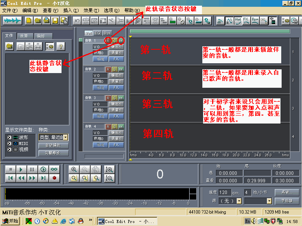Toggle the Wet envelope toolbar icon

tap(238, 21)
